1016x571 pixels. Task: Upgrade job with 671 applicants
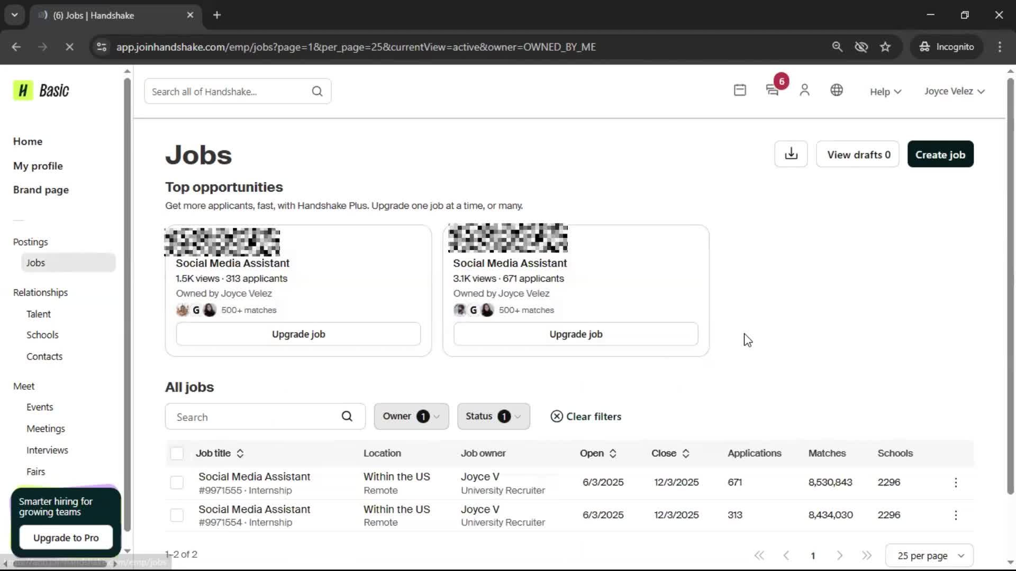[x=576, y=334]
